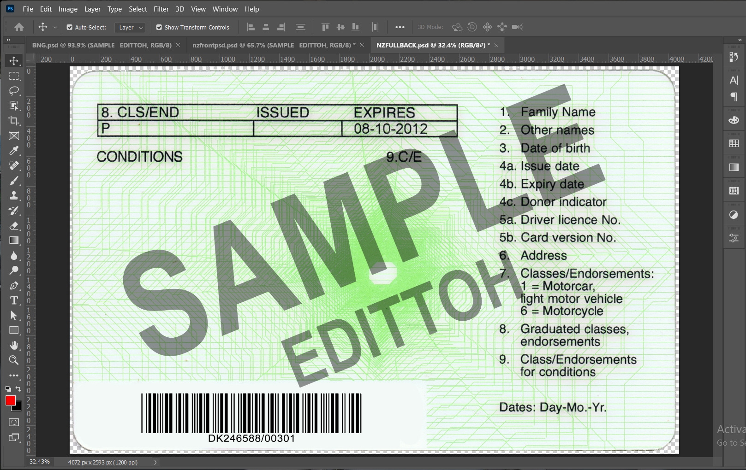Select the Blur tool
The height and width of the screenshot is (470, 746).
(14, 255)
